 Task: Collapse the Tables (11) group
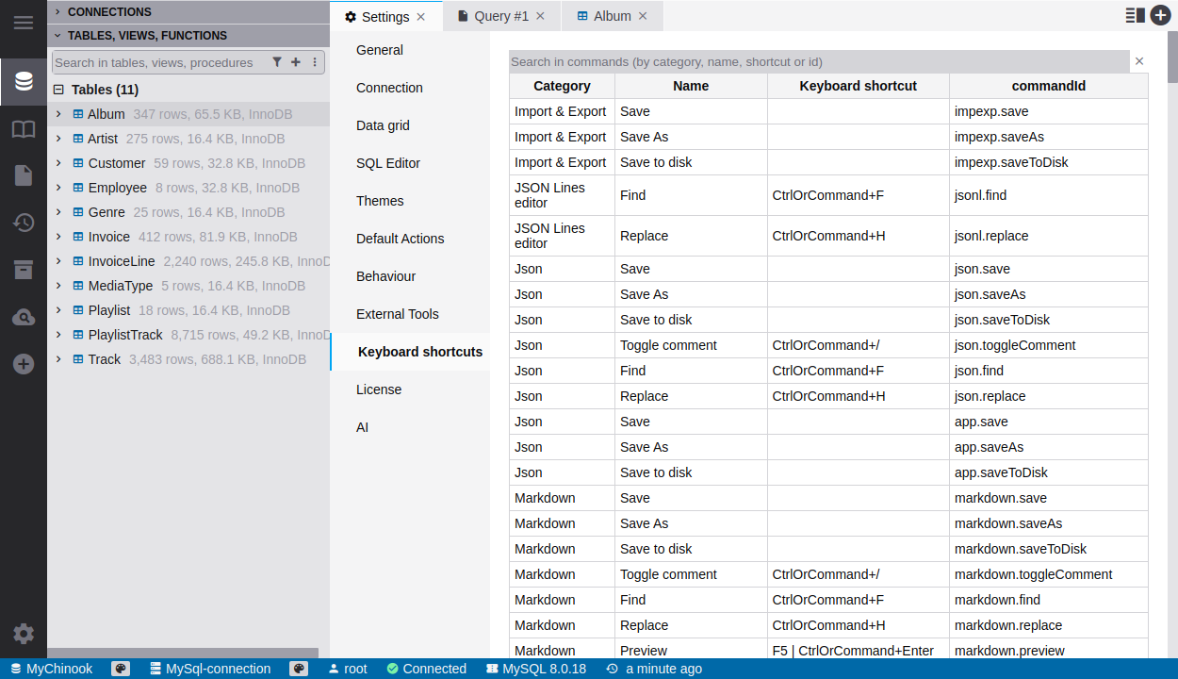click(x=58, y=90)
